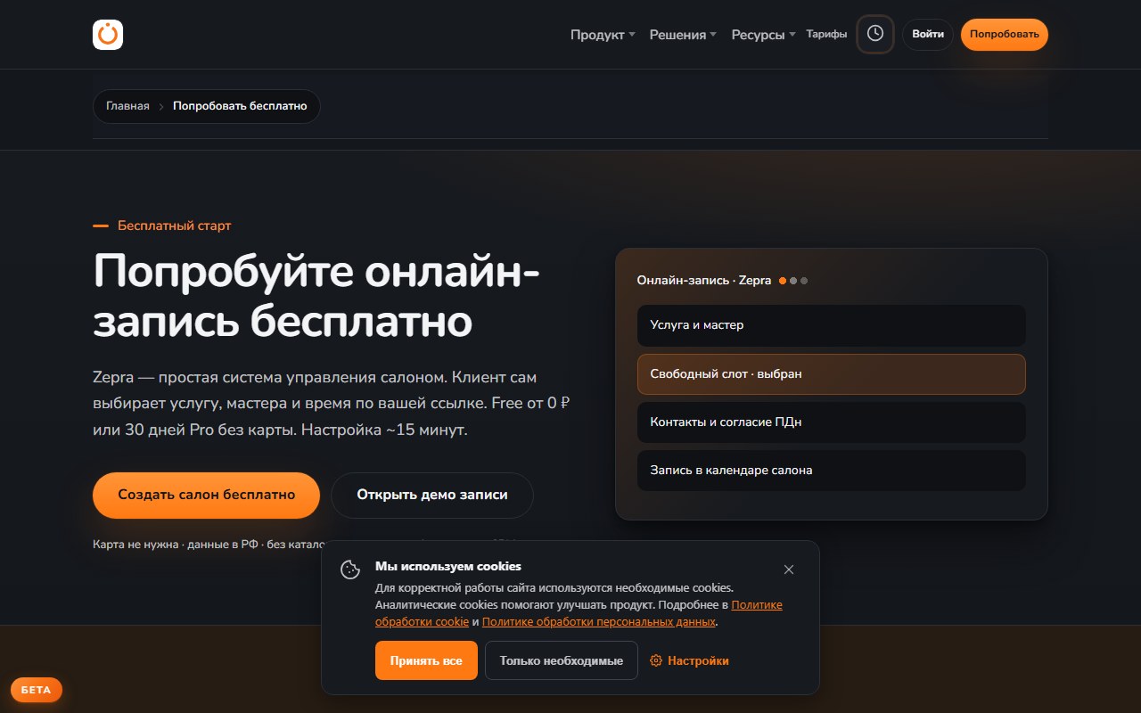Close the cookies banner with X

789,570
